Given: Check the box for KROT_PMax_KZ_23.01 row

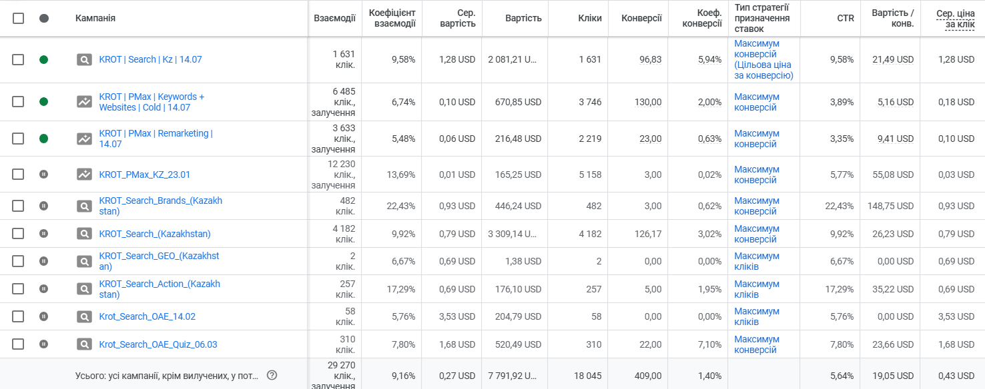Looking at the screenshot, I should (18, 175).
